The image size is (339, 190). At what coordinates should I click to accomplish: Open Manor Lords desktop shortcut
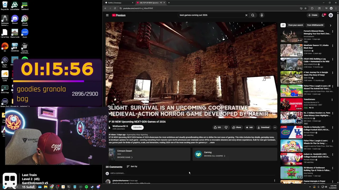15,34
